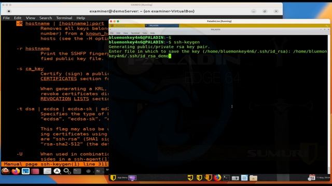Click the underlined hostname after -r option
The image size is (332, 186).
coord(37,49)
